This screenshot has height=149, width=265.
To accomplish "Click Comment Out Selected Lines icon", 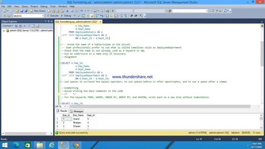I will click(x=121, y=16).
